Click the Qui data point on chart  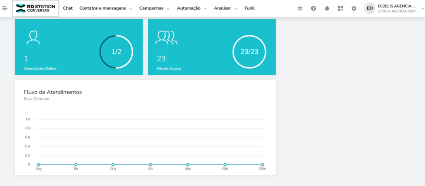pos(150,165)
